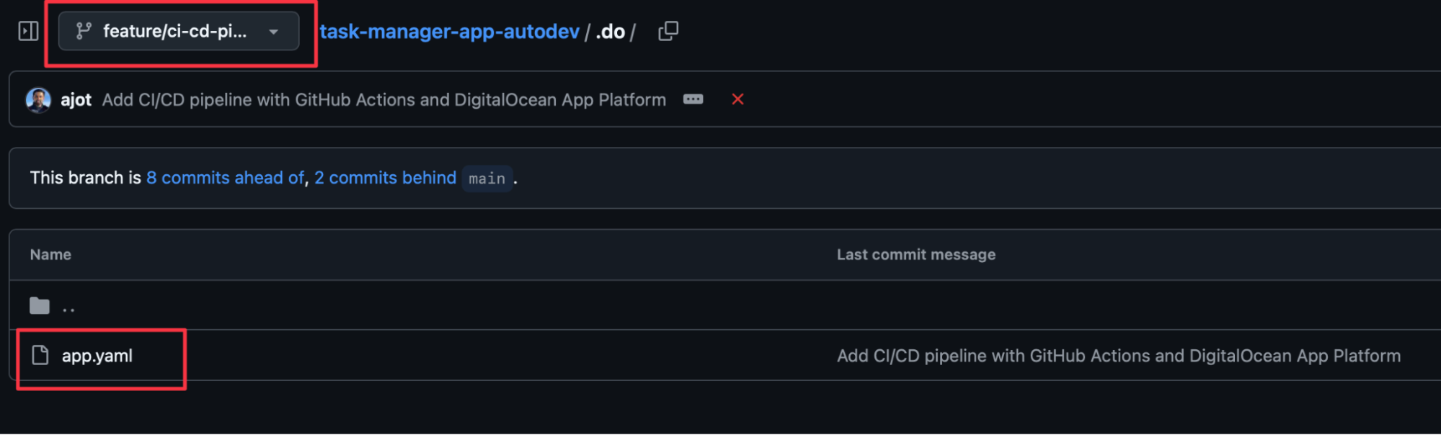Click the '.do' breadcrumb folder name
Viewport: 1441px width, 435px height.
point(611,32)
